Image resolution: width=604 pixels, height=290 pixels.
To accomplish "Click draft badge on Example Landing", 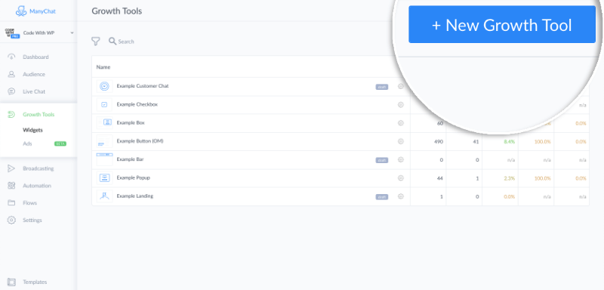I will [382, 197].
